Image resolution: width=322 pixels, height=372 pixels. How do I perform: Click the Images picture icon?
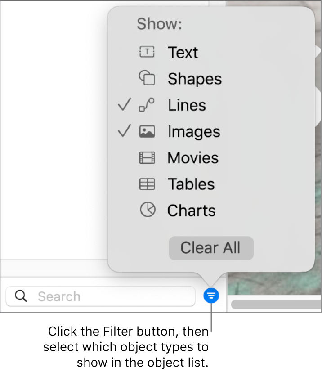coord(147,131)
